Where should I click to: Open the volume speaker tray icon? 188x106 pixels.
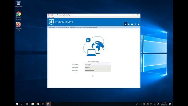[x=151, y=104]
